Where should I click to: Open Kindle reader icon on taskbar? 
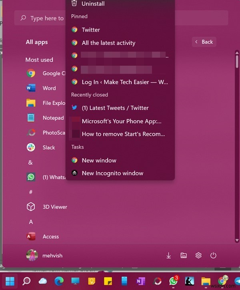click(190, 281)
